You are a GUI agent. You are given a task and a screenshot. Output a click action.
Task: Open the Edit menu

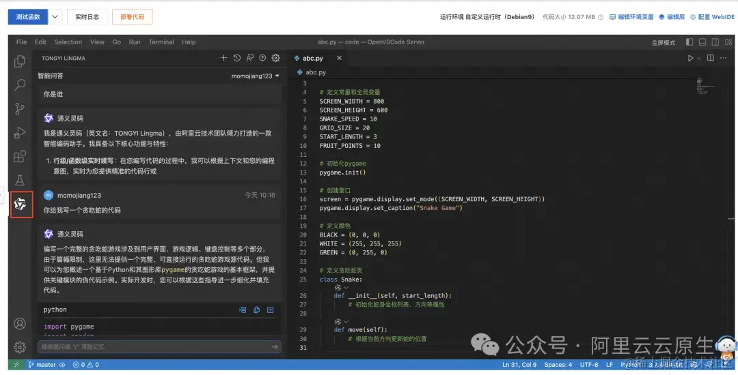pos(40,42)
